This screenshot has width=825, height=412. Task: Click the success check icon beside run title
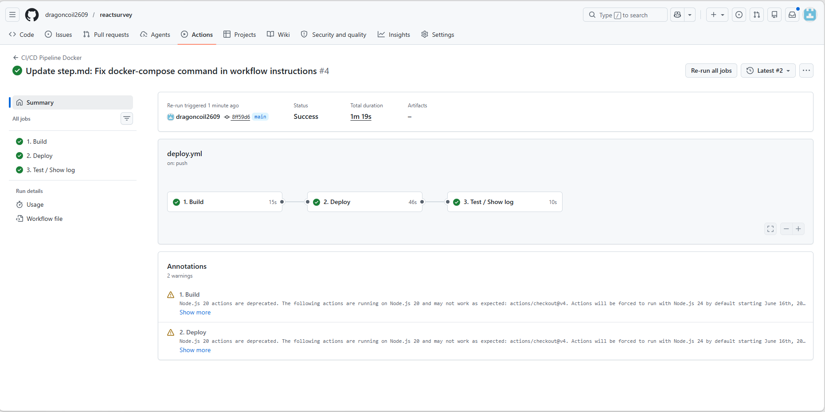coord(17,71)
